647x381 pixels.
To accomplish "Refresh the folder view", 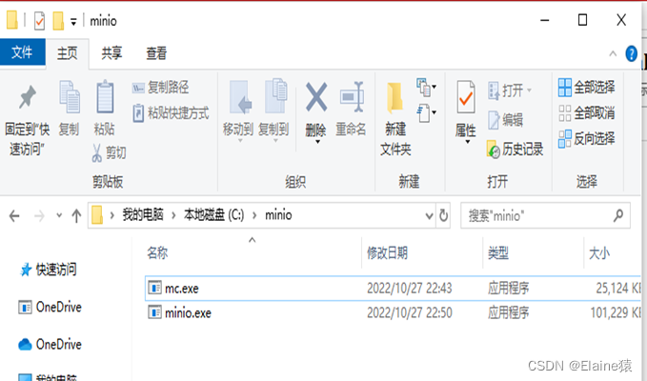I will coord(443,215).
